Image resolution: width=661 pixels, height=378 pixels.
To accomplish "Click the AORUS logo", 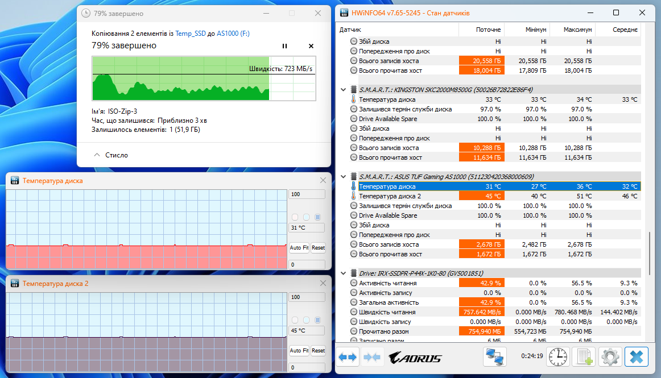I will (415, 358).
